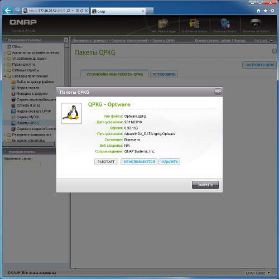
Task: Click install path /share/HDA_DATA/.qpkg/Optware
Action: (x=150, y=134)
